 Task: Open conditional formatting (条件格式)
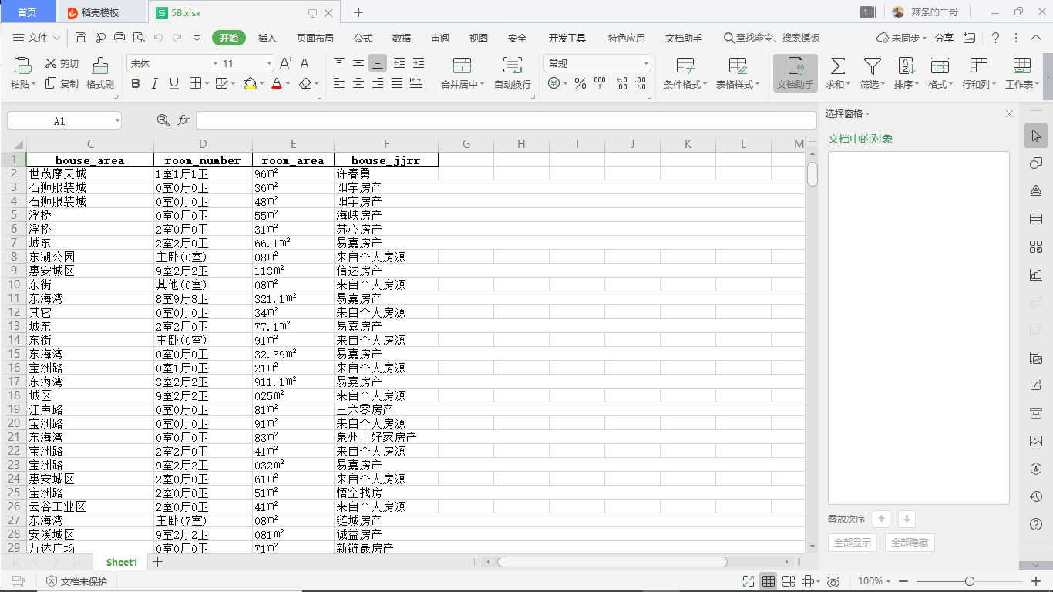[685, 73]
